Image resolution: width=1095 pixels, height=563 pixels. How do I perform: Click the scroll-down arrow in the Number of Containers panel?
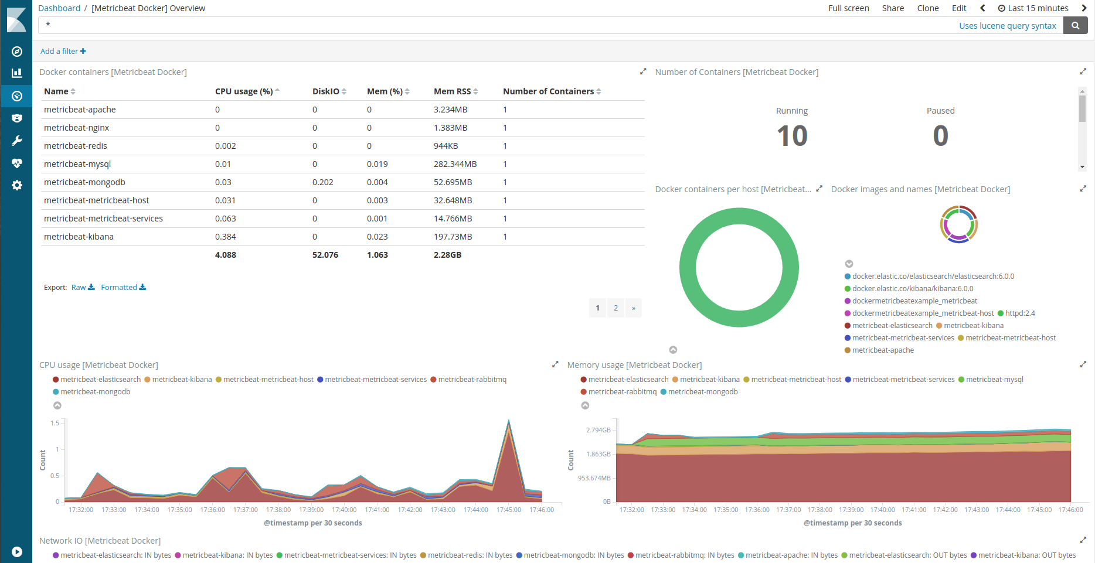coord(1083,167)
